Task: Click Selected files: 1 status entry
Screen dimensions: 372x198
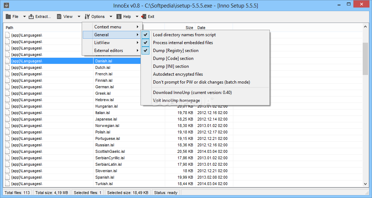Action: (x=87, y=193)
